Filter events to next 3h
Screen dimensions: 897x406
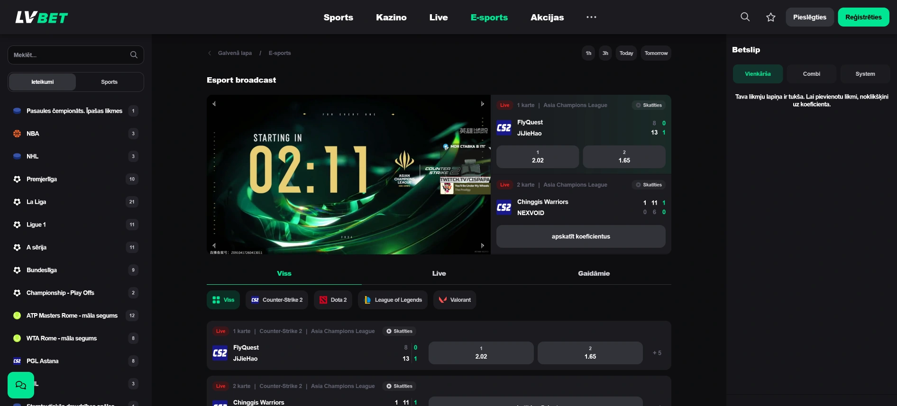click(605, 53)
